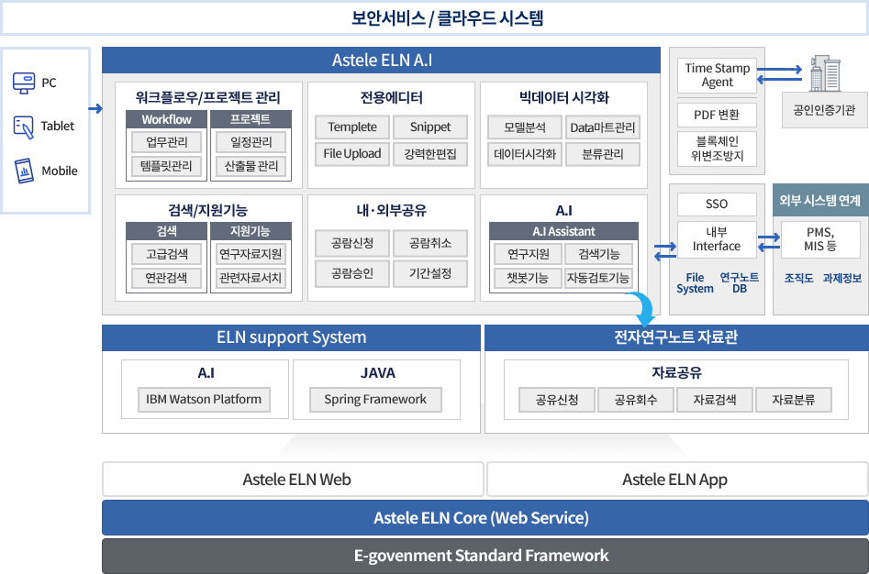Click 연구지원 under A.I Assistant
Viewport: 869px width, 574px height.
click(x=529, y=254)
